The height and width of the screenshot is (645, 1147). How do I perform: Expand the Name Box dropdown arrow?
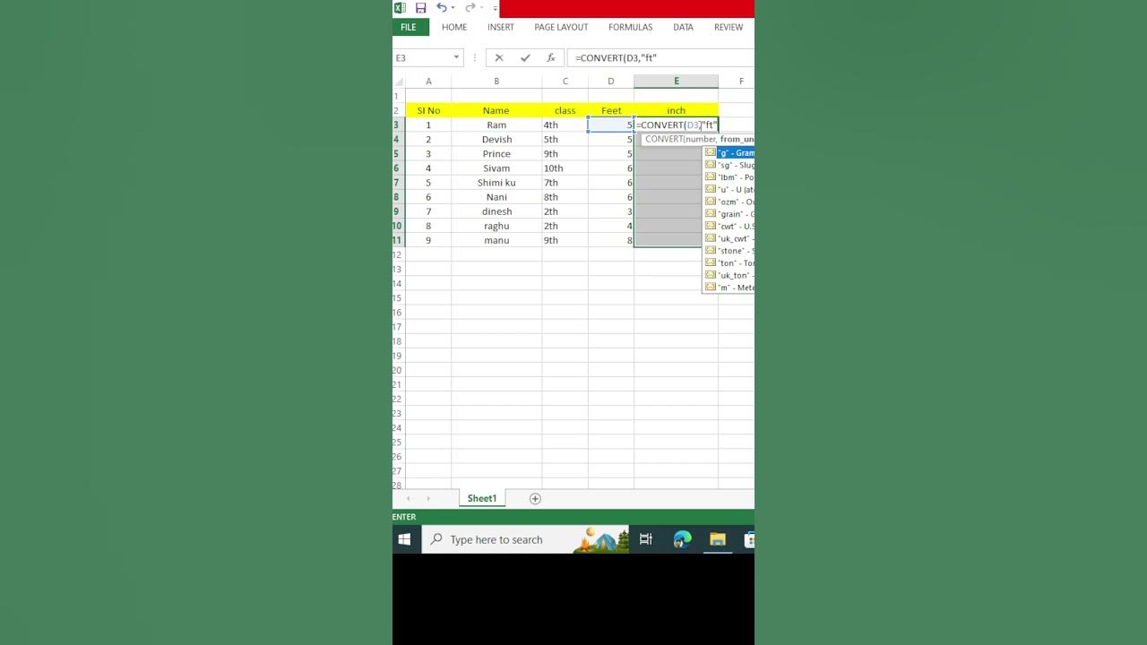pyautogui.click(x=456, y=58)
